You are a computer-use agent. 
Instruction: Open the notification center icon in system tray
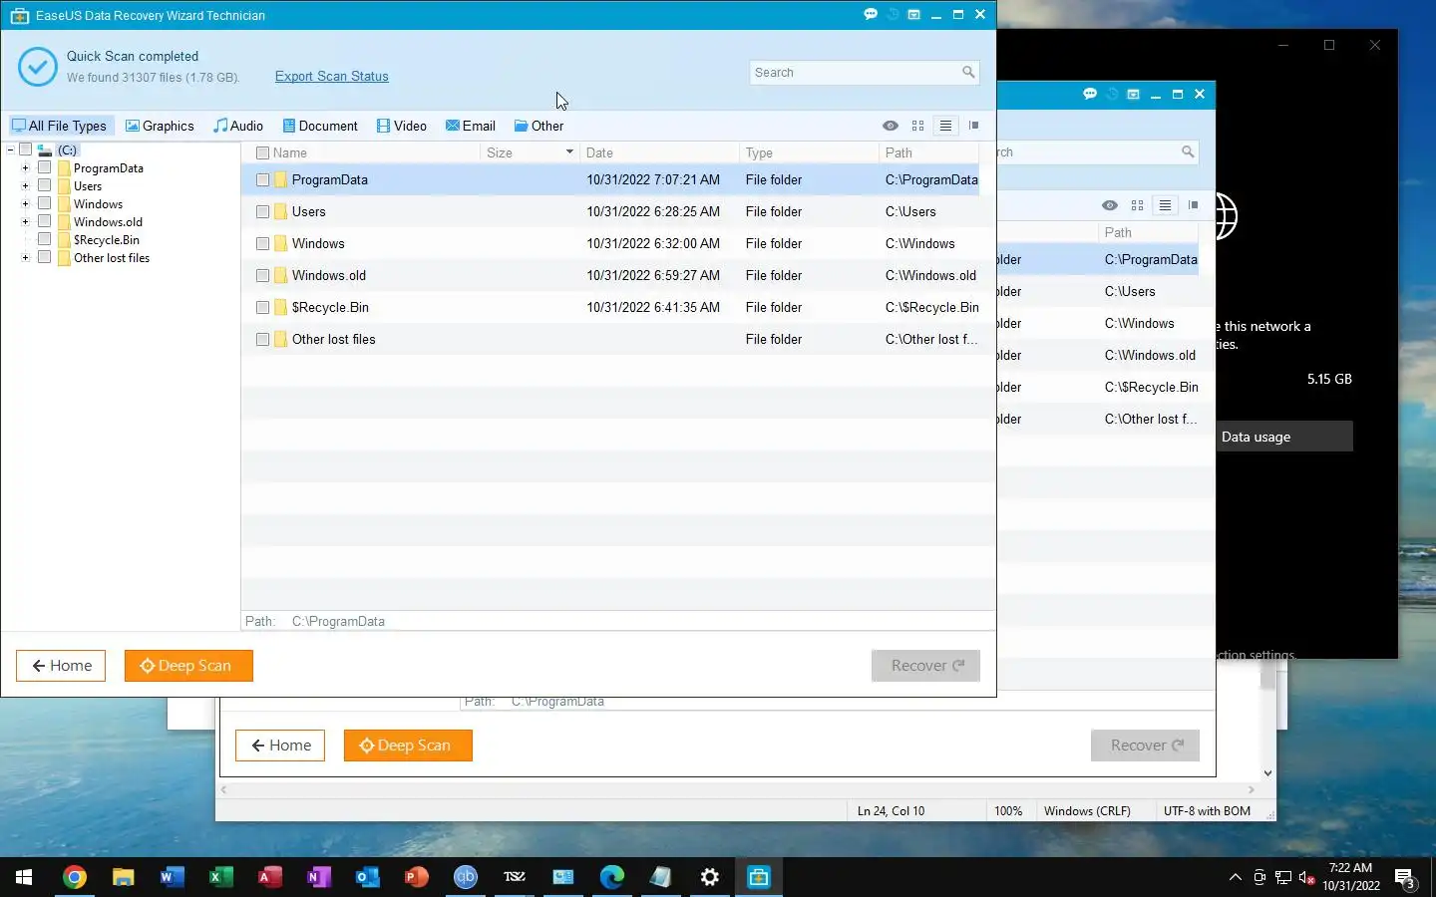point(1404,878)
